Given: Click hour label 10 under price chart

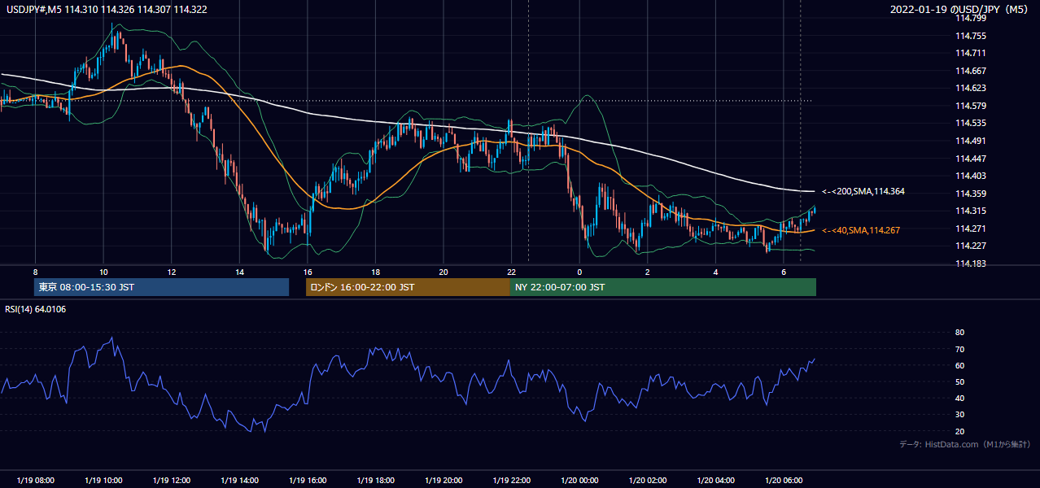Looking at the screenshot, I should [x=103, y=272].
